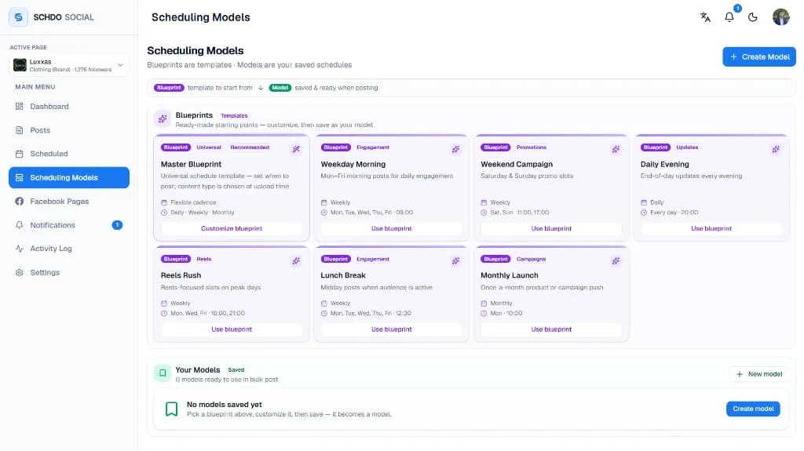Select Scheduling Models menu item
The height and width of the screenshot is (451, 804).
point(69,177)
